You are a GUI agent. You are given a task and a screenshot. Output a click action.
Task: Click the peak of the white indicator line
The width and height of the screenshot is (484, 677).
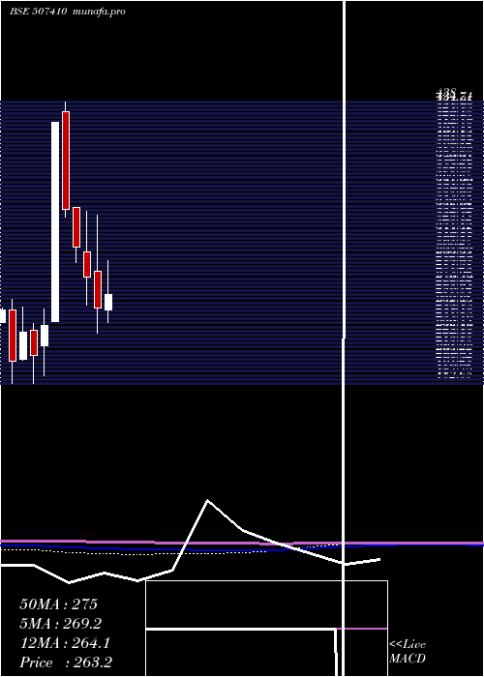pos(208,501)
